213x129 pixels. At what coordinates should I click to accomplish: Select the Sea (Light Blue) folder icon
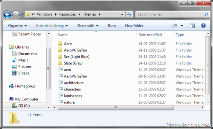[x=60, y=57]
